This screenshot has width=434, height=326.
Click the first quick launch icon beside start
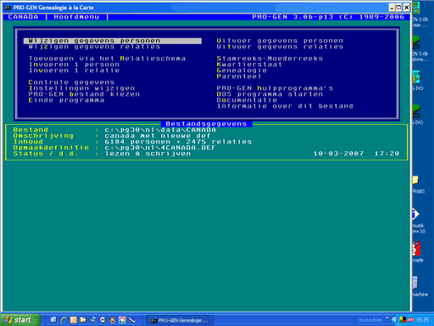click(53, 320)
